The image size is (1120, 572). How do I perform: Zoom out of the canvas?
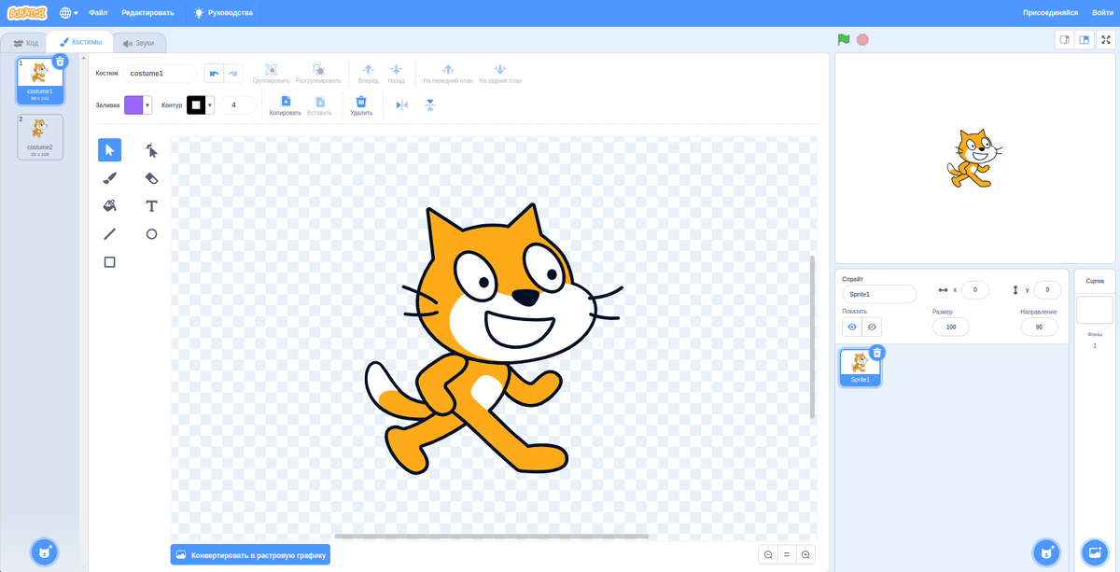[768, 554]
